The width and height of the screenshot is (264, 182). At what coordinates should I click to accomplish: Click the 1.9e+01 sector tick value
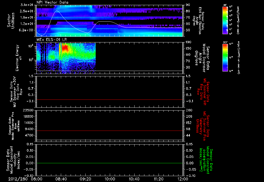27,17
